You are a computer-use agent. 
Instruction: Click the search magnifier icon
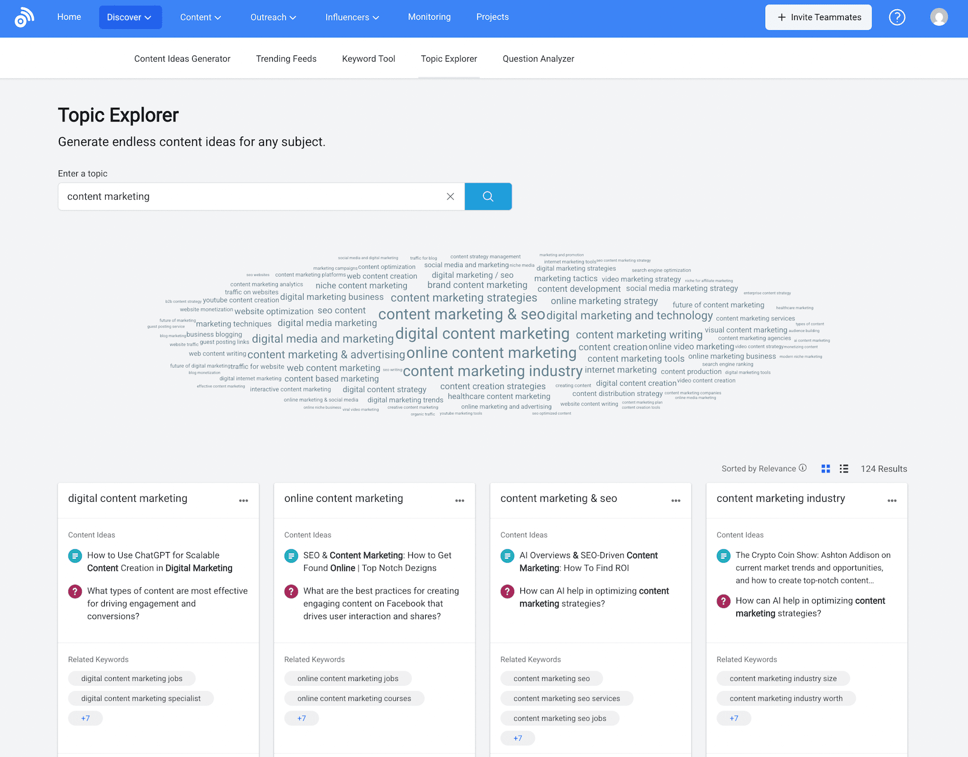coord(487,197)
